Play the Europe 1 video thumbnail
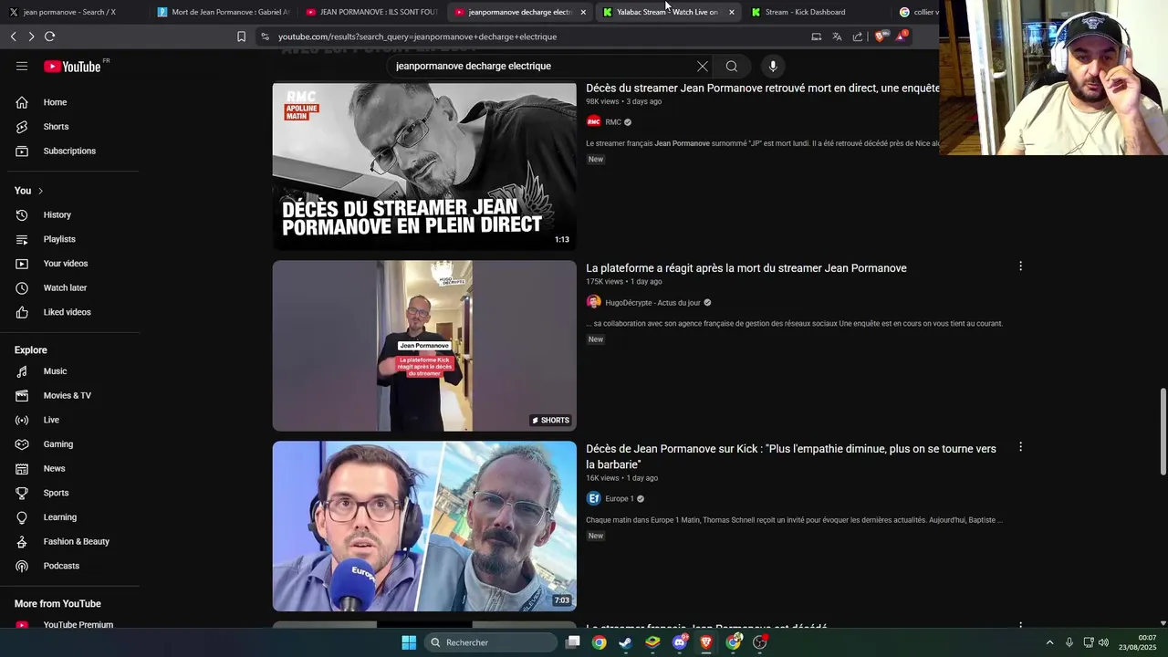The height and width of the screenshot is (657, 1168). [424, 527]
